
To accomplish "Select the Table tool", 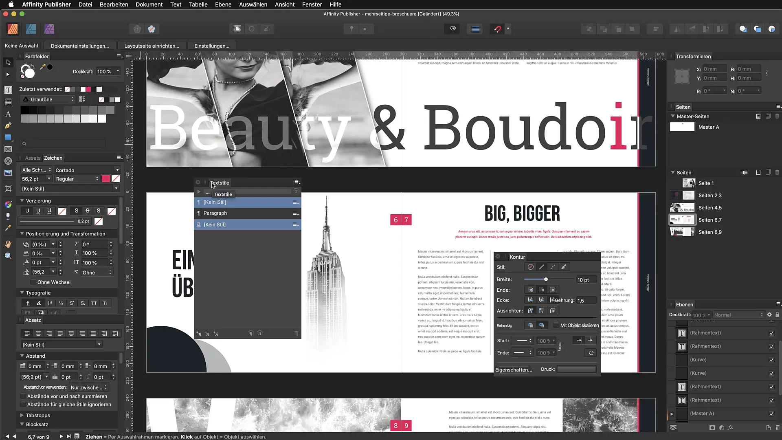I will click(8, 102).
